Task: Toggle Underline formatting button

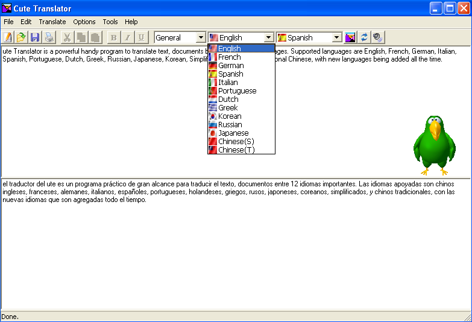Action: pyautogui.click(x=141, y=37)
